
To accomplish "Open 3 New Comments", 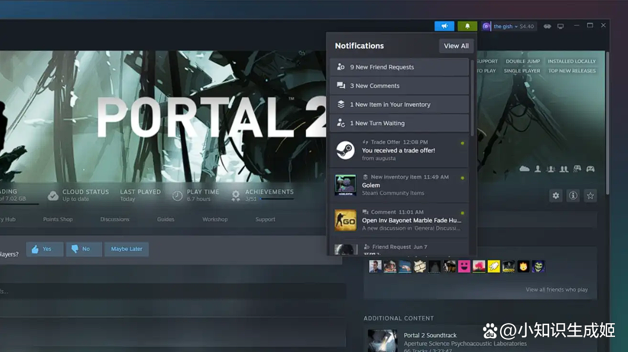I will (399, 86).
